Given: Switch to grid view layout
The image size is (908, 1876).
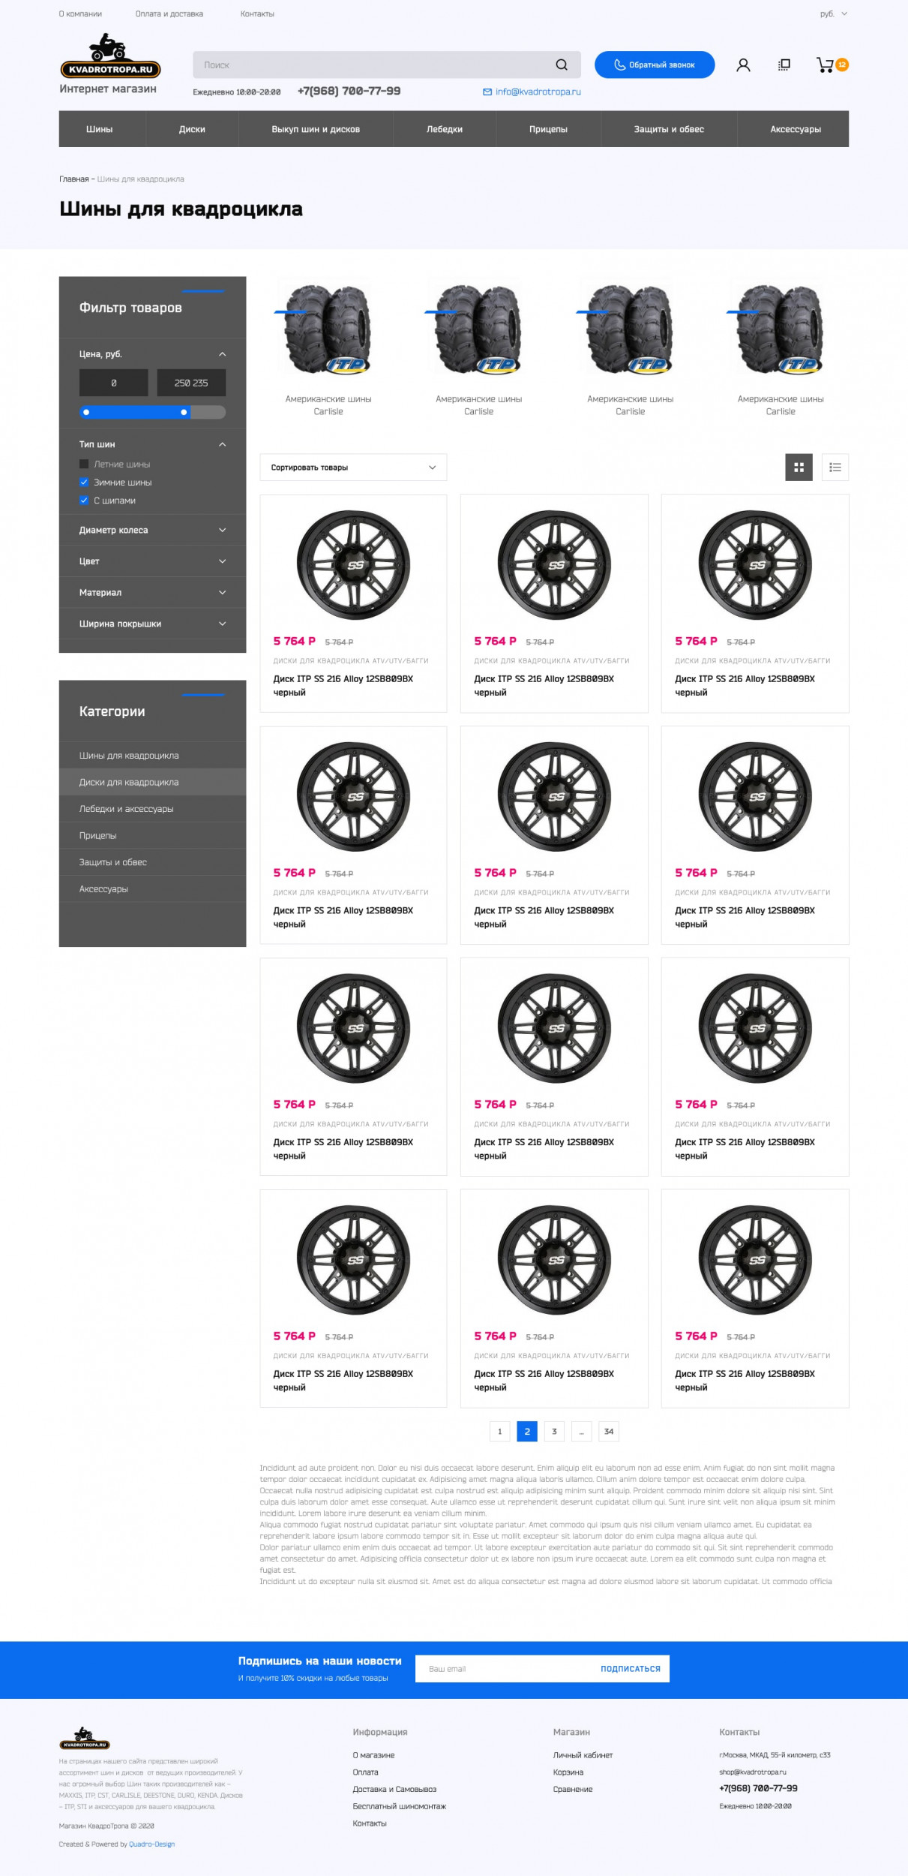Looking at the screenshot, I should pos(799,467).
